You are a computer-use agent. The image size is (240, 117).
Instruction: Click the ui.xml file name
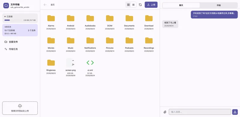coord(90,70)
